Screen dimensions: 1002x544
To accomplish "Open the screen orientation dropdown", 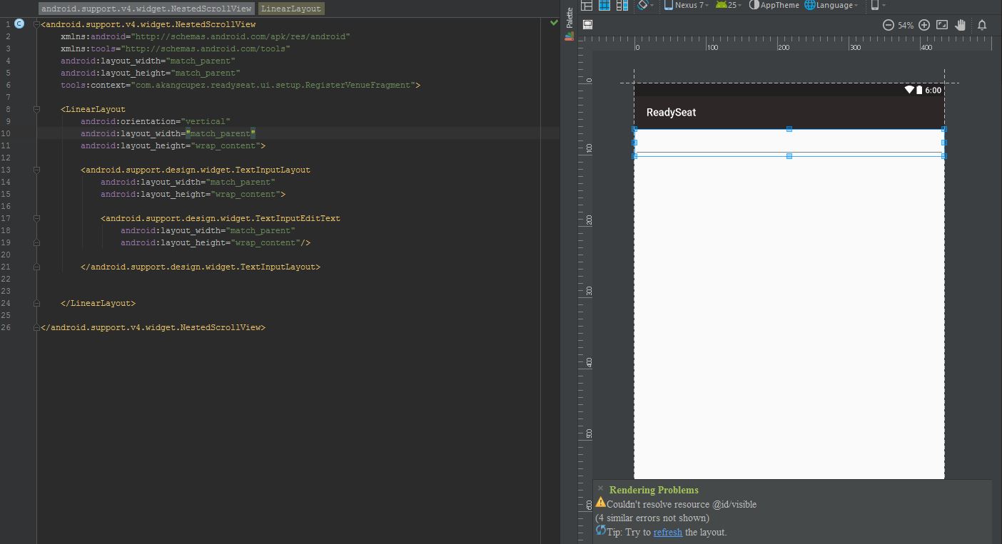I will (x=645, y=5).
